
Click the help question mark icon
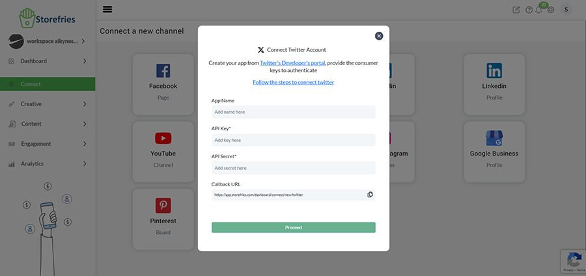[x=529, y=10]
